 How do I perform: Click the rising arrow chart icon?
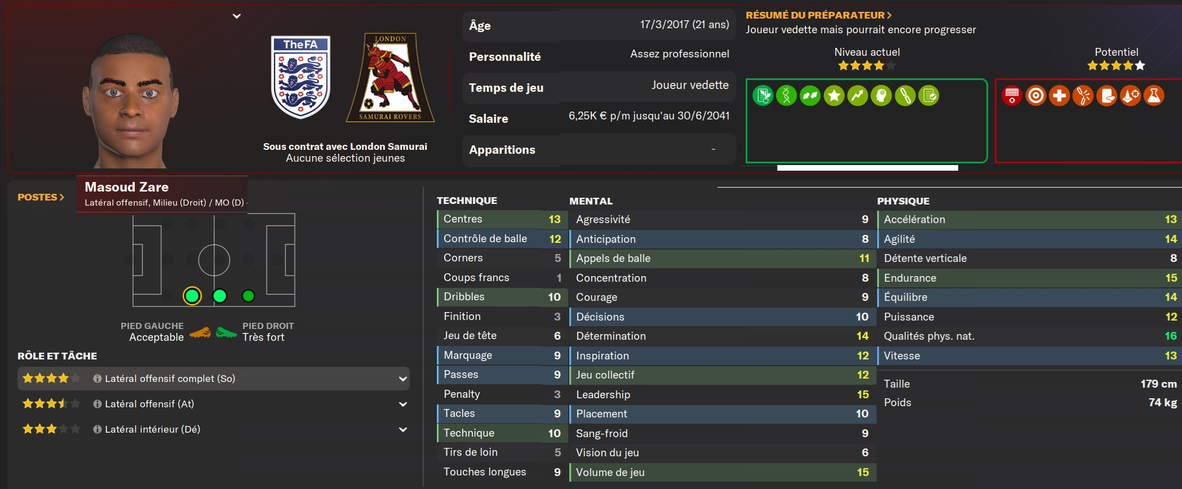[x=857, y=96]
